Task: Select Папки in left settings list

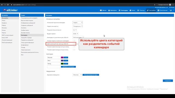Action: coord(10,20)
